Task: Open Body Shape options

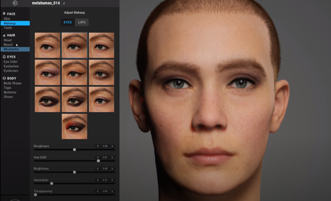Action: click(x=12, y=83)
